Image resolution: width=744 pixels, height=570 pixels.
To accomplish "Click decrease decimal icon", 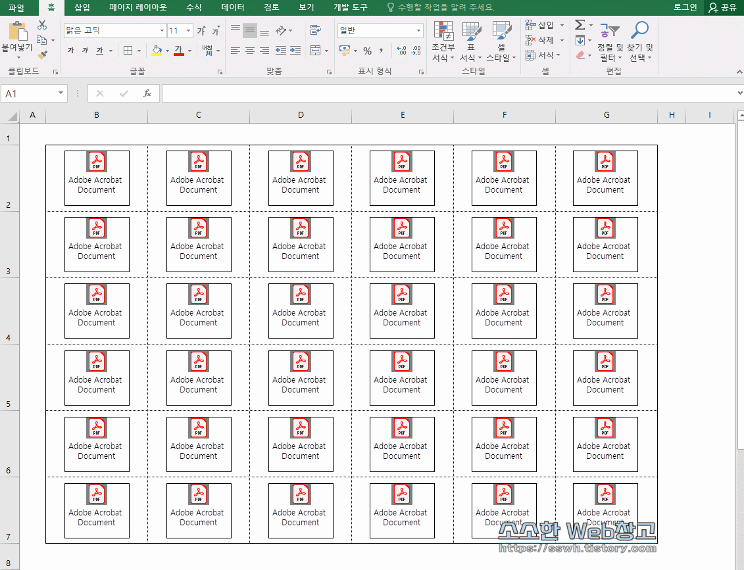I will pos(416,50).
